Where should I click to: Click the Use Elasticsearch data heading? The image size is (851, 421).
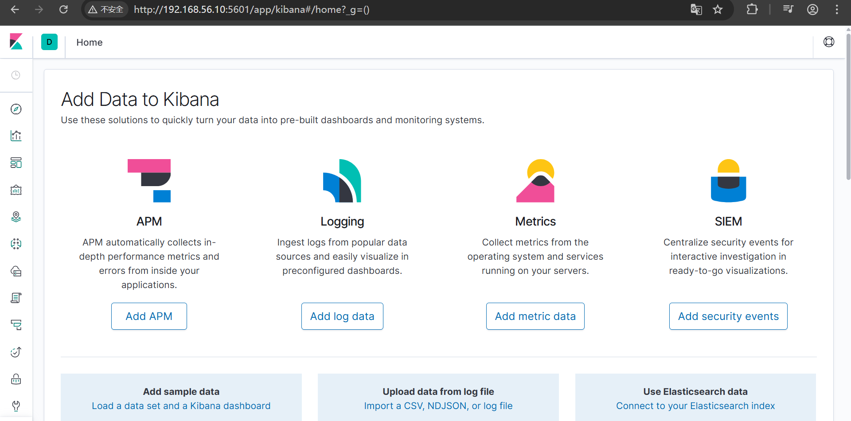click(695, 392)
